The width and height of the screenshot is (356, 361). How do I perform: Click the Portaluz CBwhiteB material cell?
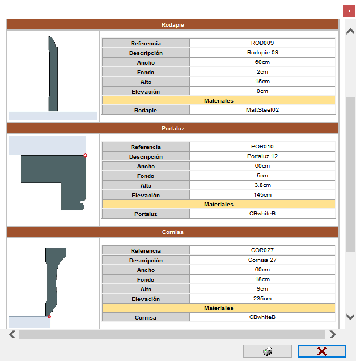(262, 214)
